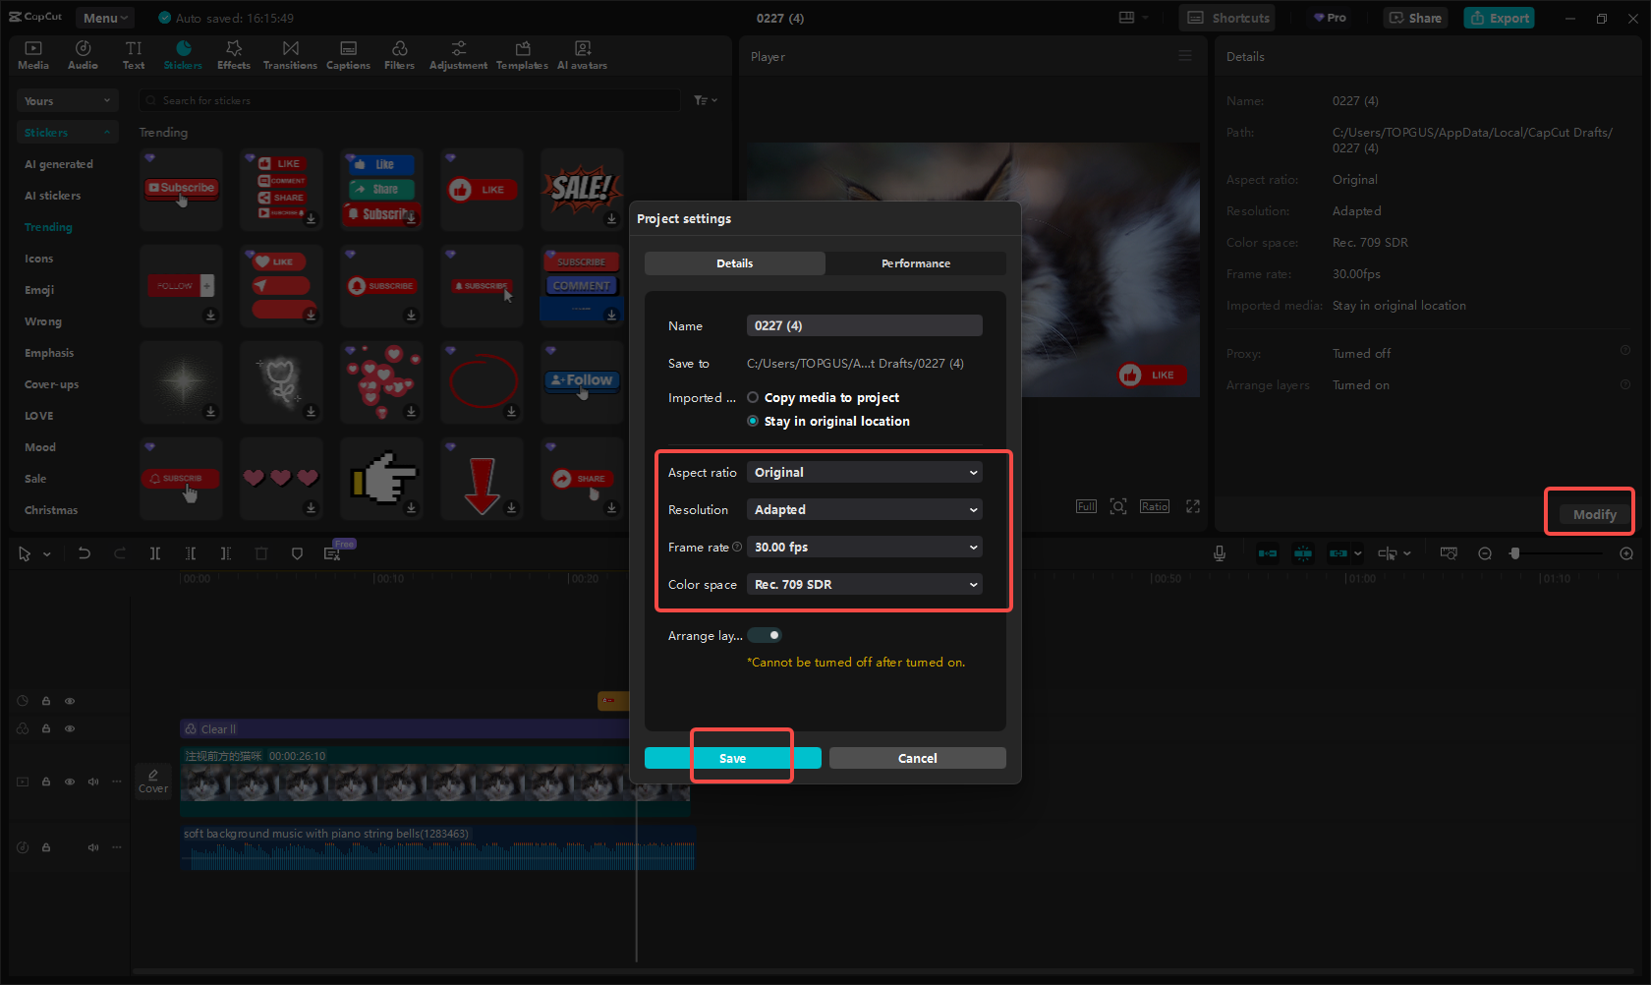Start a voiceover recording with the microphone

(x=1219, y=552)
